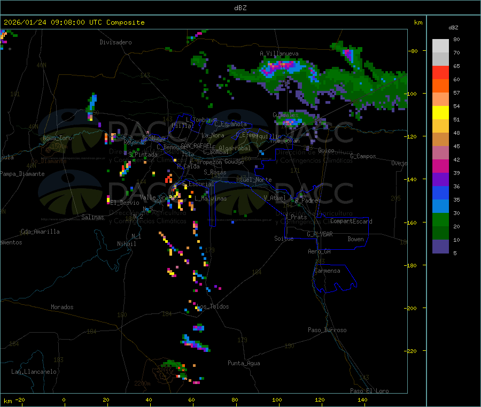Click the 60 km horizontal axis tick

click(x=191, y=400)
